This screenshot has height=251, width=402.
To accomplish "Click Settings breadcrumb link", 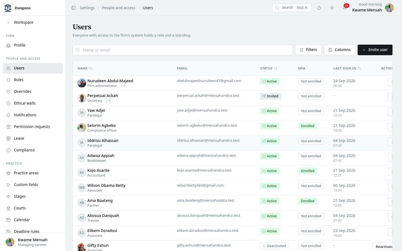I will click(87, 8).
